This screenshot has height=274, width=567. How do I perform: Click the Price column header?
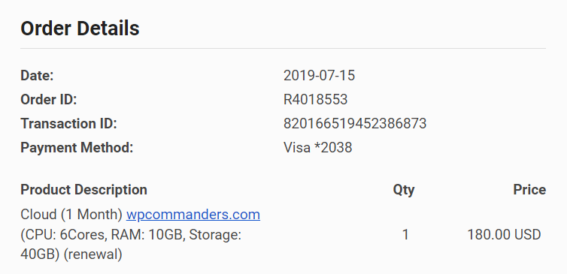(x=529, y=190)
